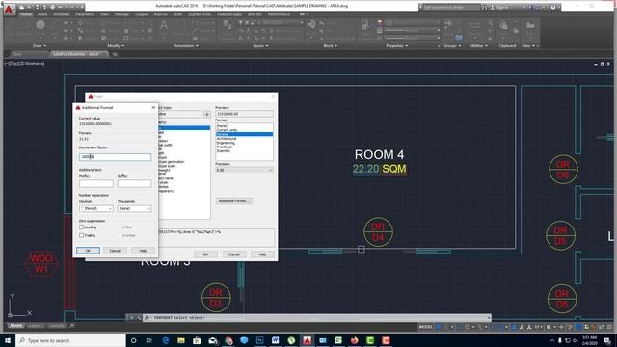Open the Home ribbon tab
The image size is (617, 347).
[26, 14]
